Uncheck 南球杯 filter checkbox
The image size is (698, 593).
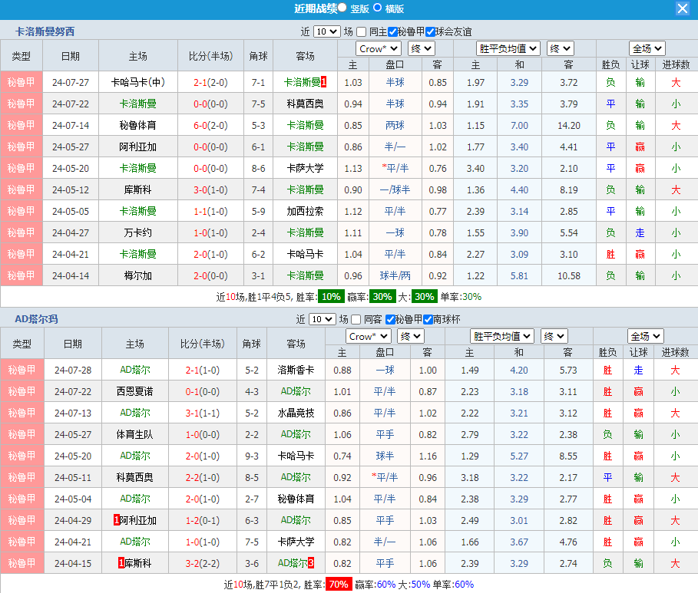pos(428,319)
